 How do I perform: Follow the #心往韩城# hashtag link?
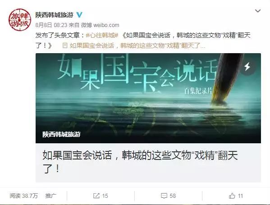pyautogui.click(x=102, y=35)
